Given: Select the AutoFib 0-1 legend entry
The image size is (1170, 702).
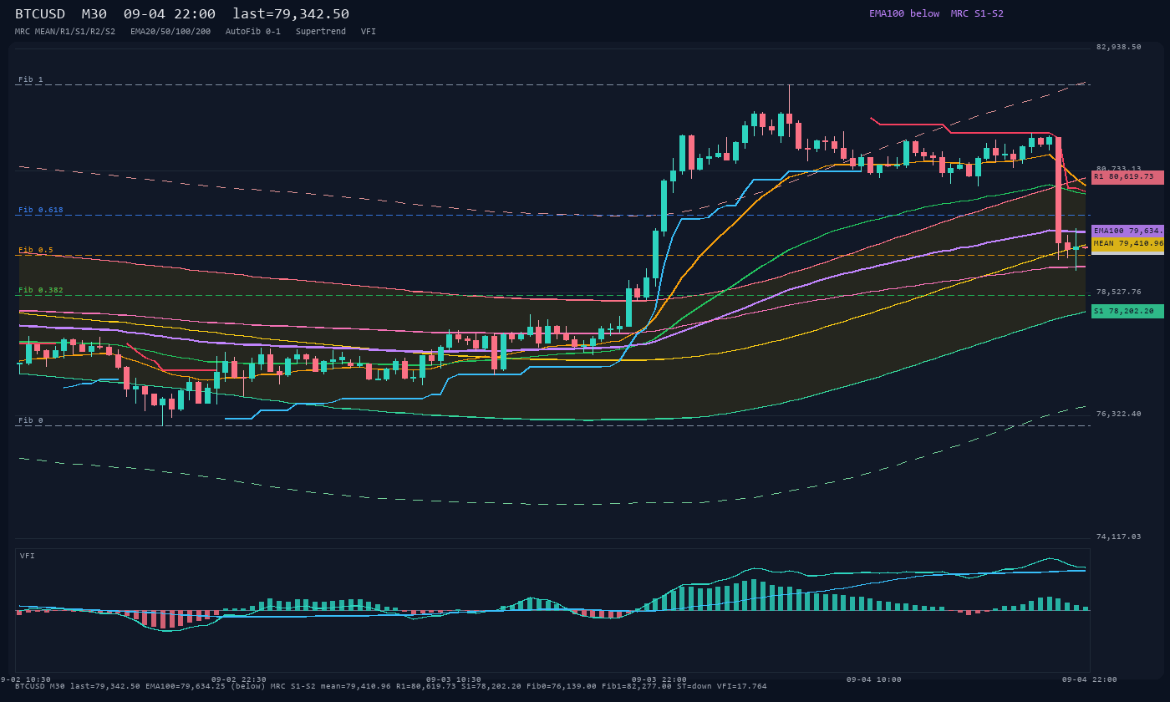Looking at the screenshot, I should coord(253,32).
